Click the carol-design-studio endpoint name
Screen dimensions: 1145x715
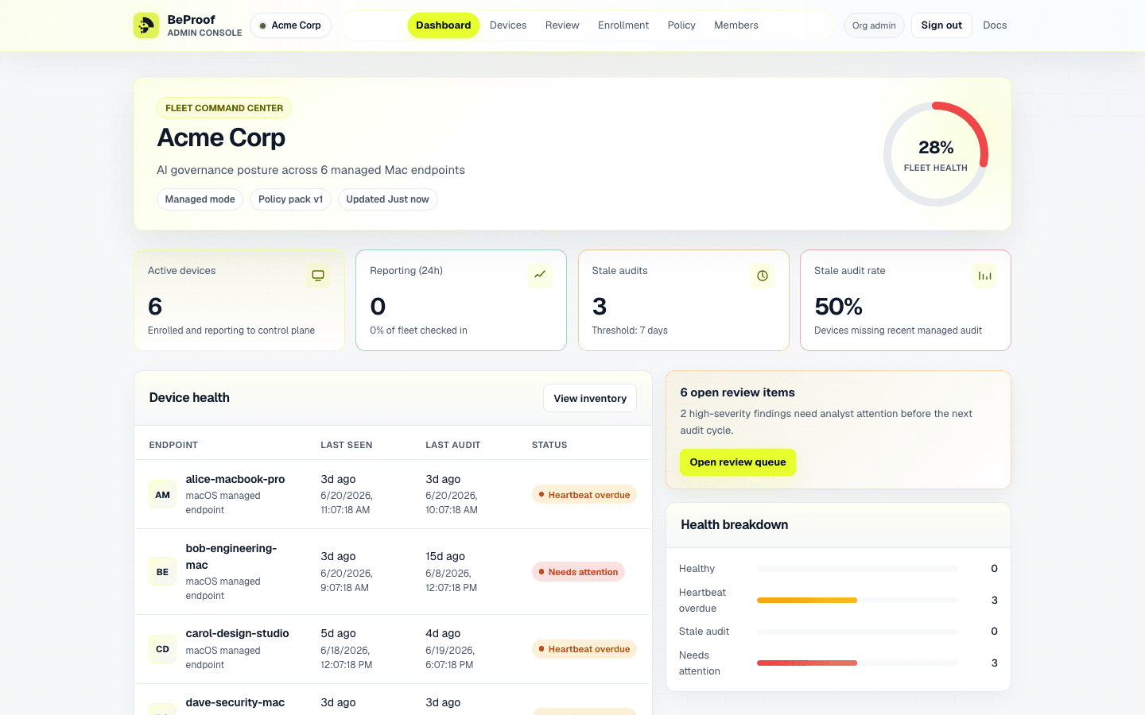click(237, 633)
